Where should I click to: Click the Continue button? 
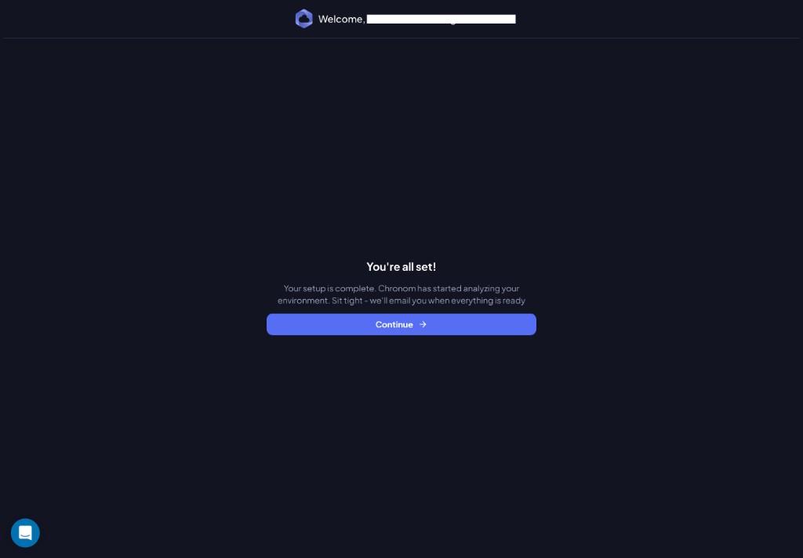[401, 324]
